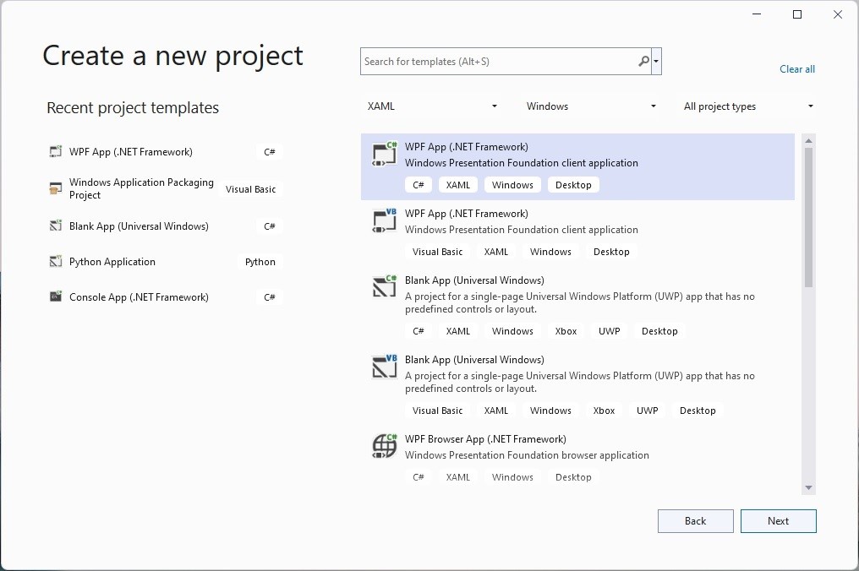The image size is (859, 571).
Task: Open the search box history dropdown arrow
Action: [x=657, y=62]
